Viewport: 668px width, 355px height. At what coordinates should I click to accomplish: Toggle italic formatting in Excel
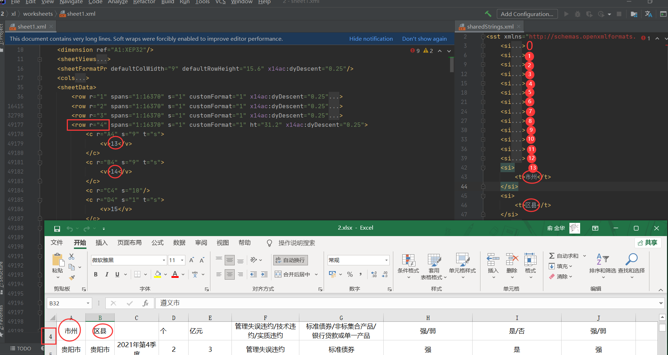(106, 274)
